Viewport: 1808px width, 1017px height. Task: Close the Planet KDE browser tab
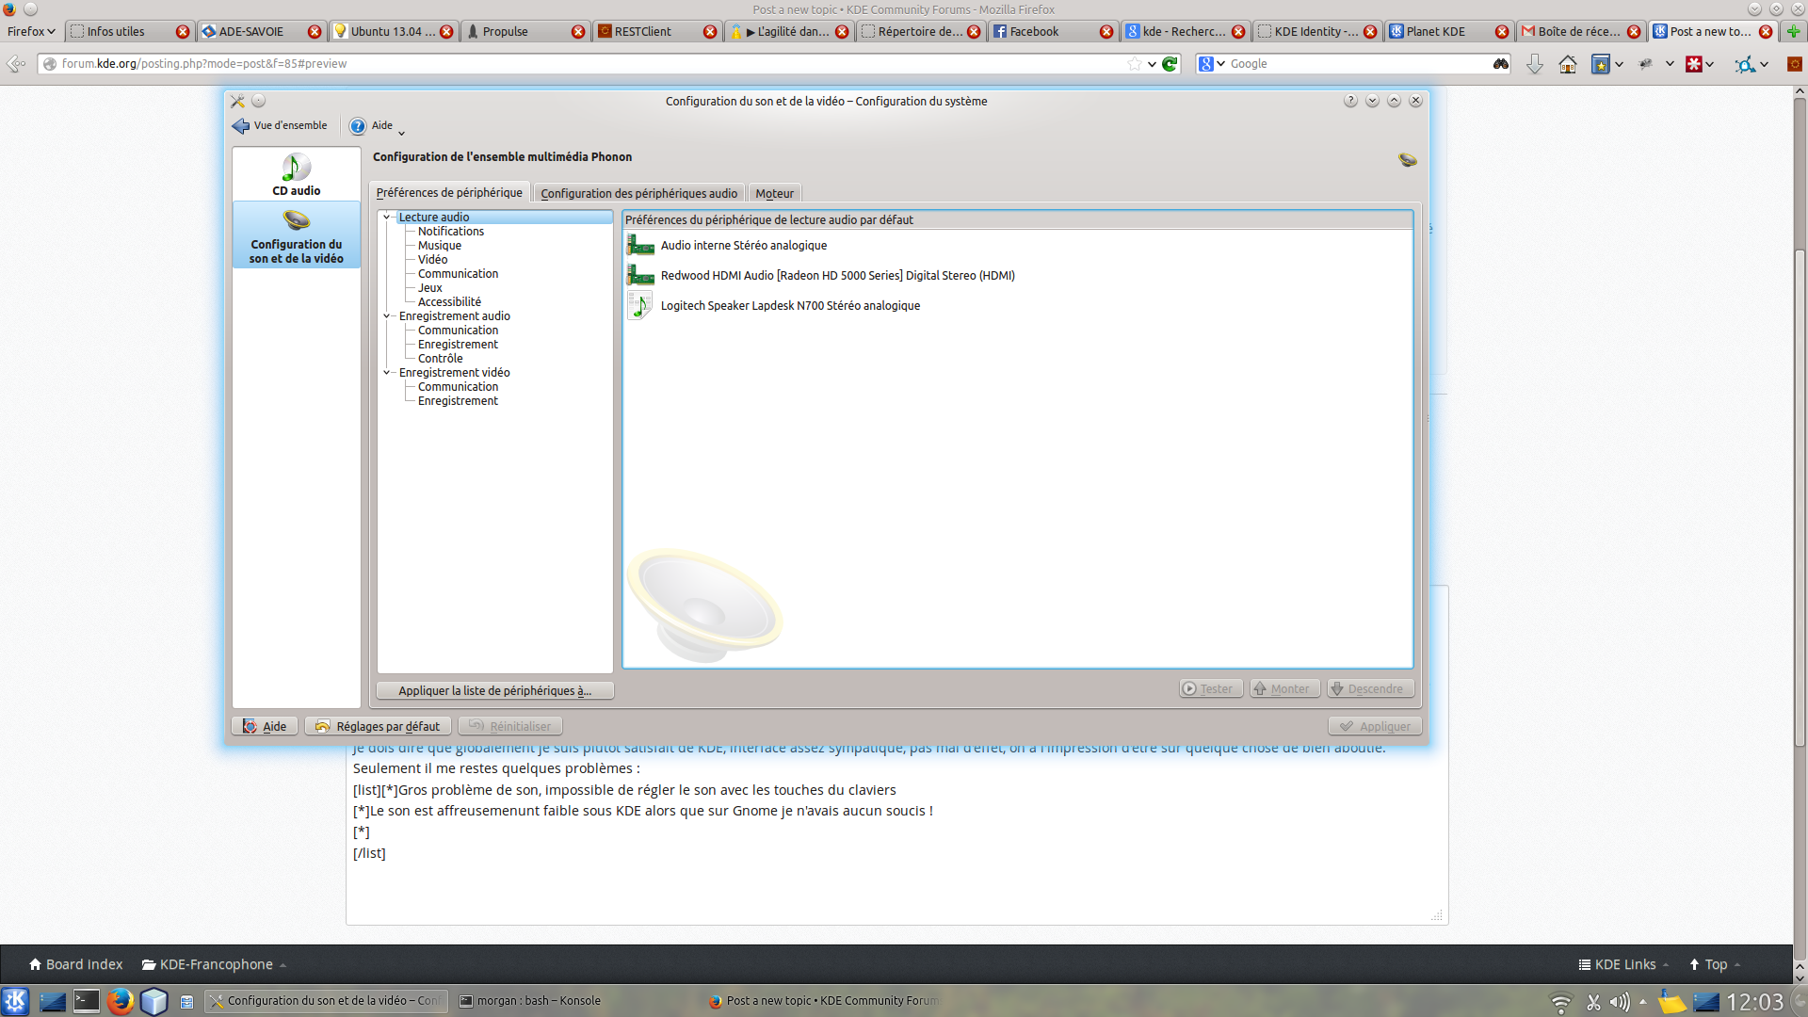(x=1502, y=32)
